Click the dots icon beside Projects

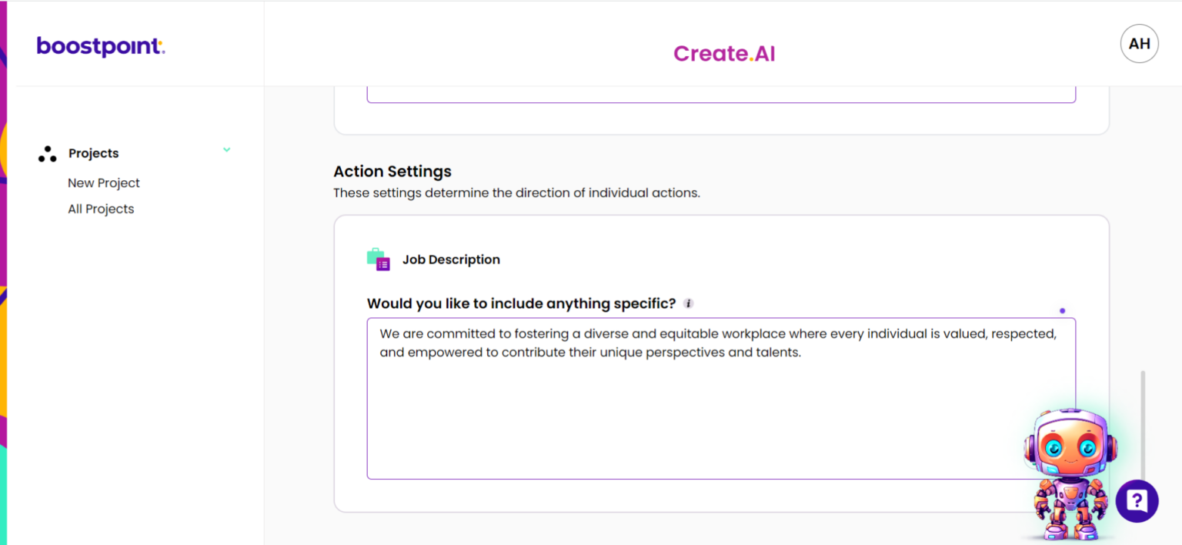tap(47, 152)
